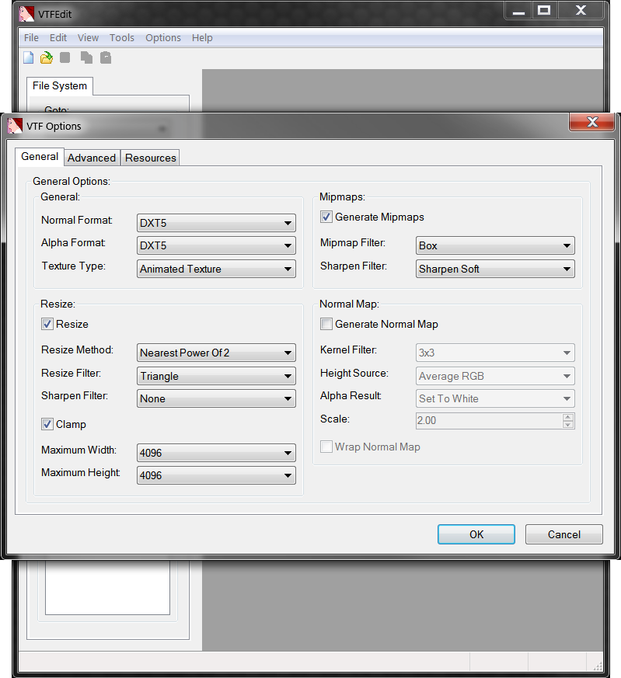Viewport: 621px width, 678px height.
Task: Open the File menu
Action: point(31,37)
